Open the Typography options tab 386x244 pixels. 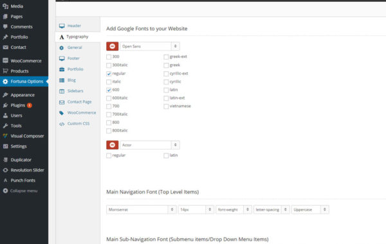click(78, 37)
